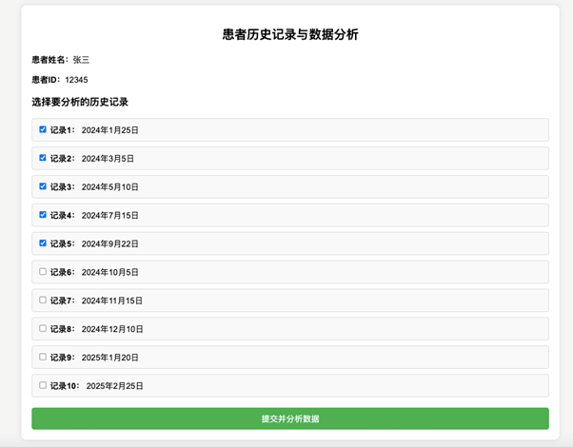This screenshot has width=573, height=447.
Task: Tick the 记录9 checkbox
Action: 43,358
